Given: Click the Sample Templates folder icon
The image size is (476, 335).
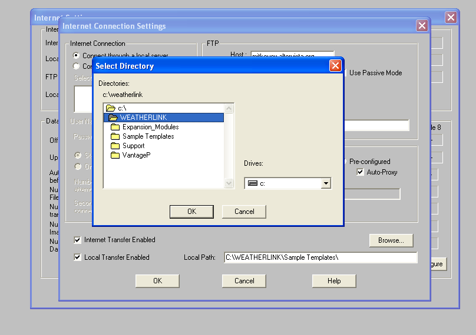Looking at the screenshot, I should [x=115, y=136].
